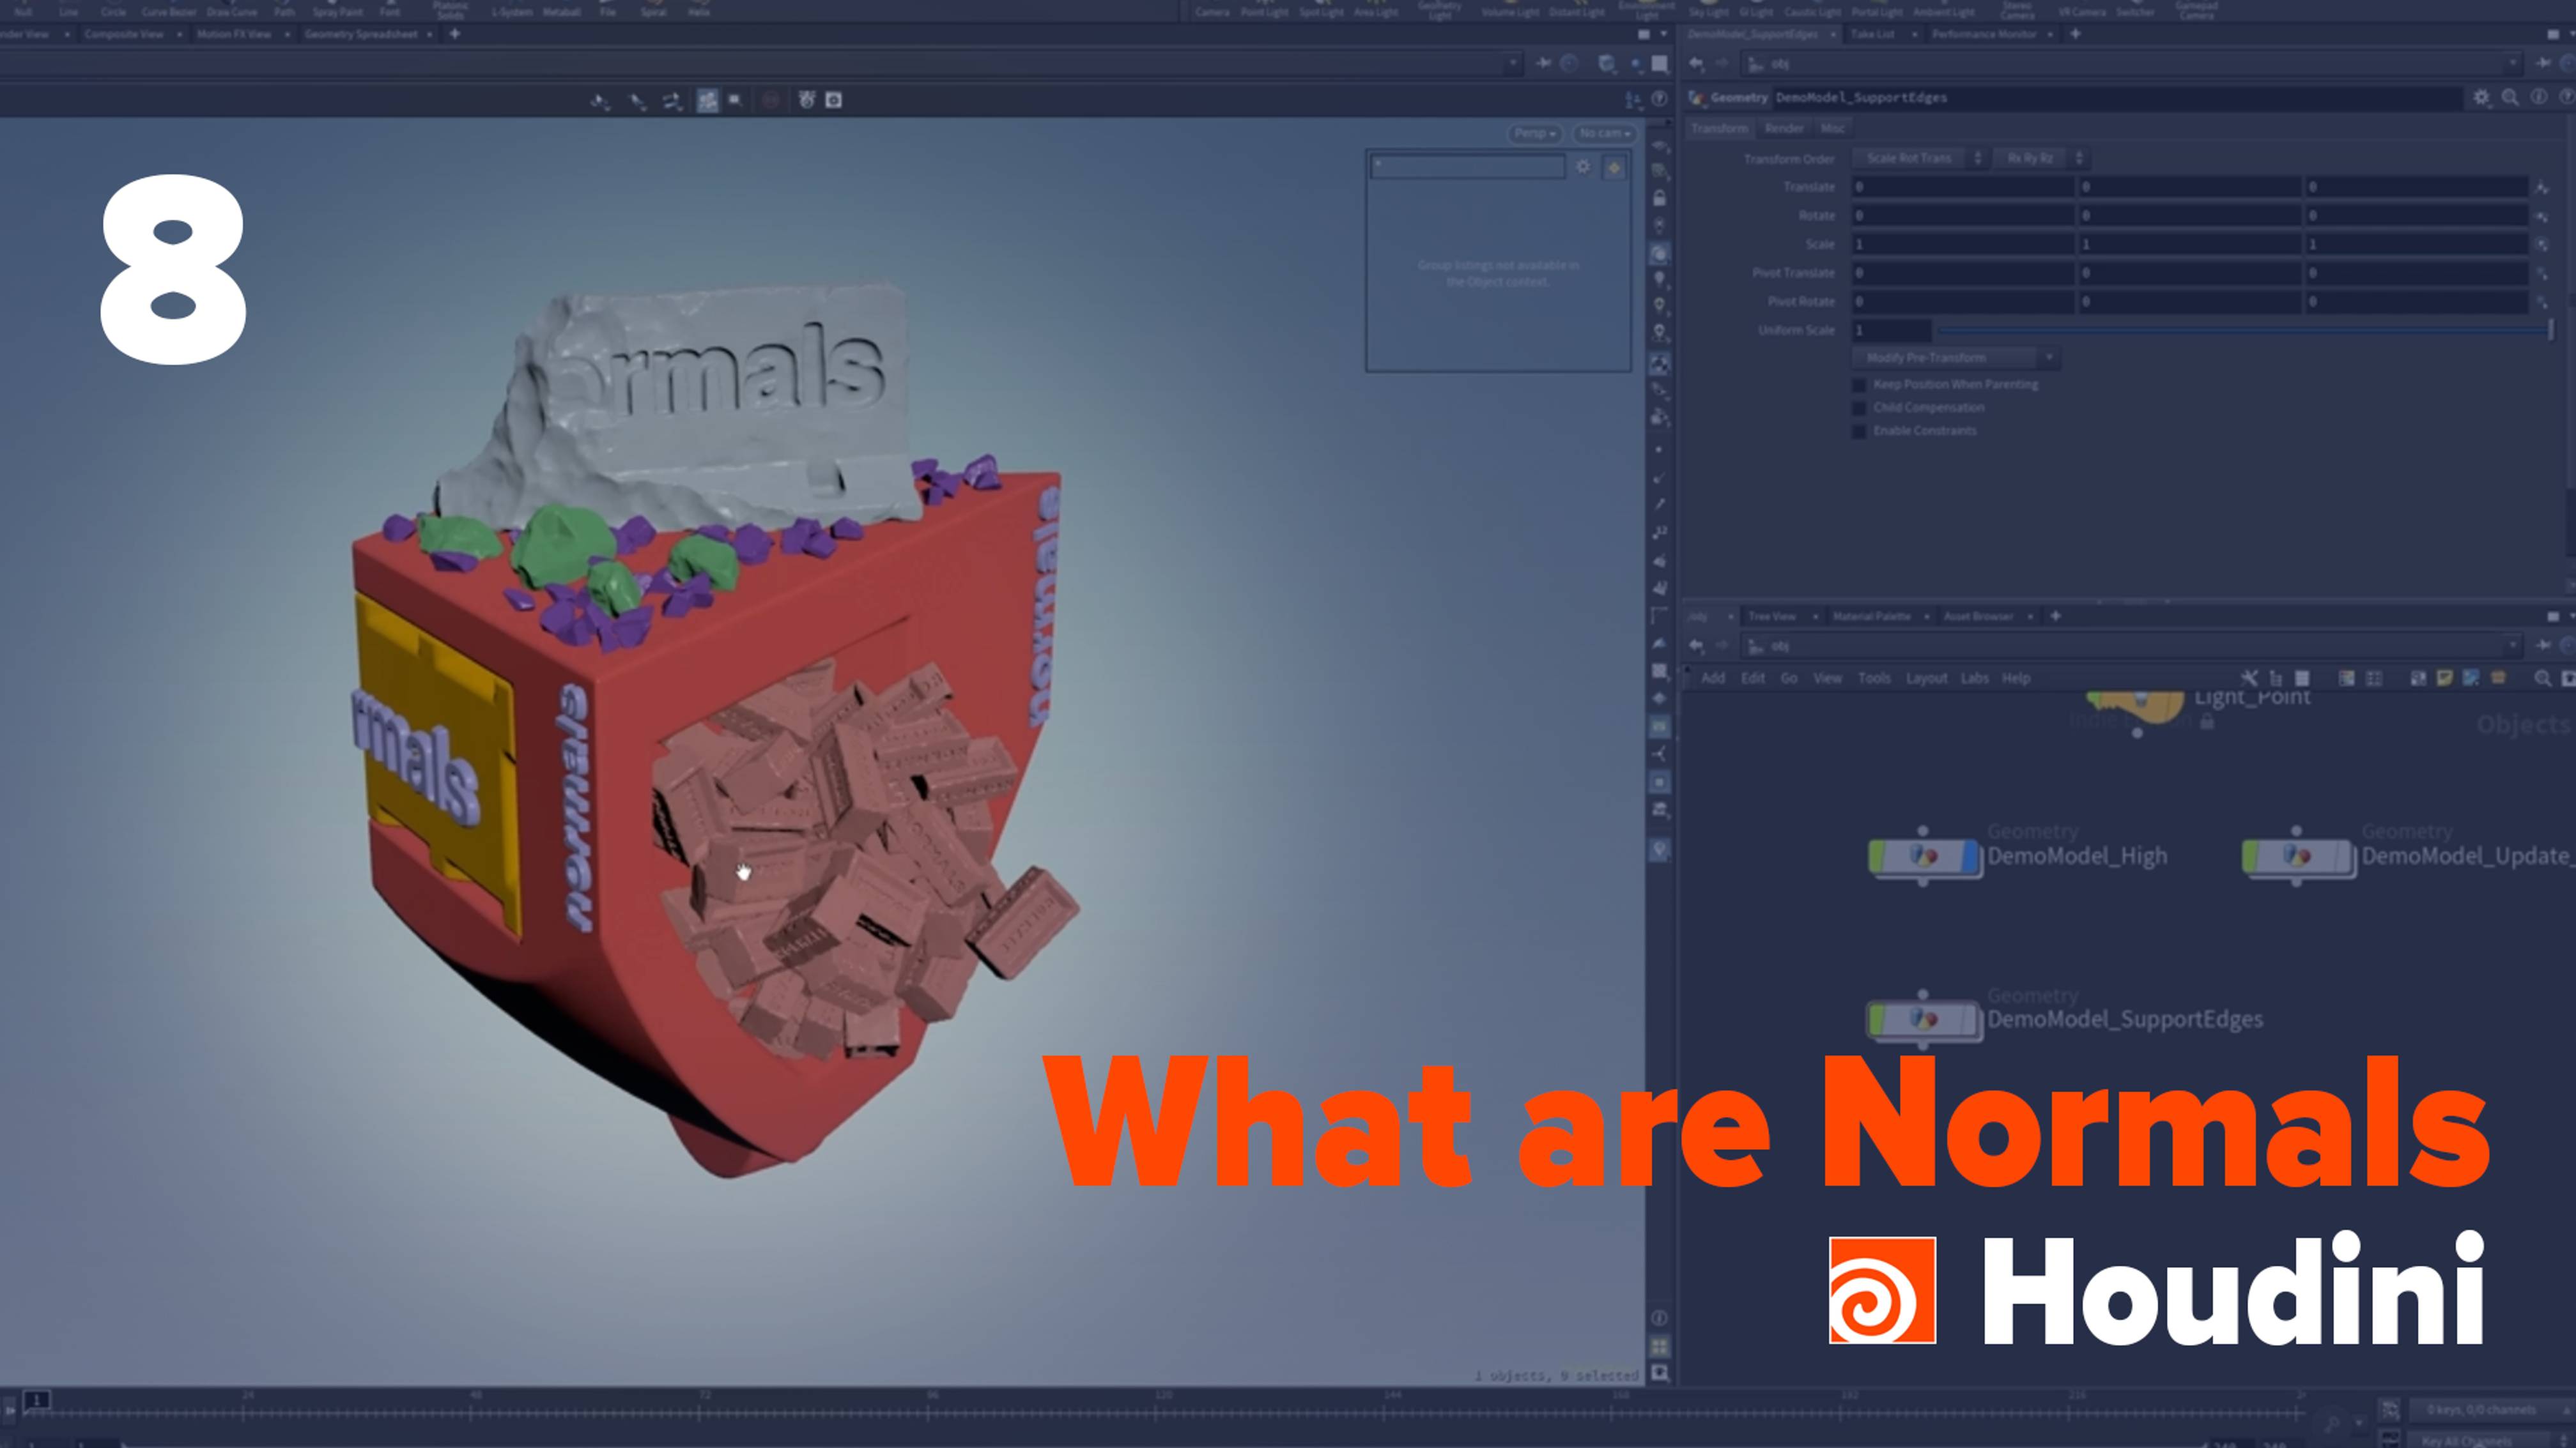Open selection gear options in group panel
Screen dimensions: 2576x1448
[x=1583, y=167]
